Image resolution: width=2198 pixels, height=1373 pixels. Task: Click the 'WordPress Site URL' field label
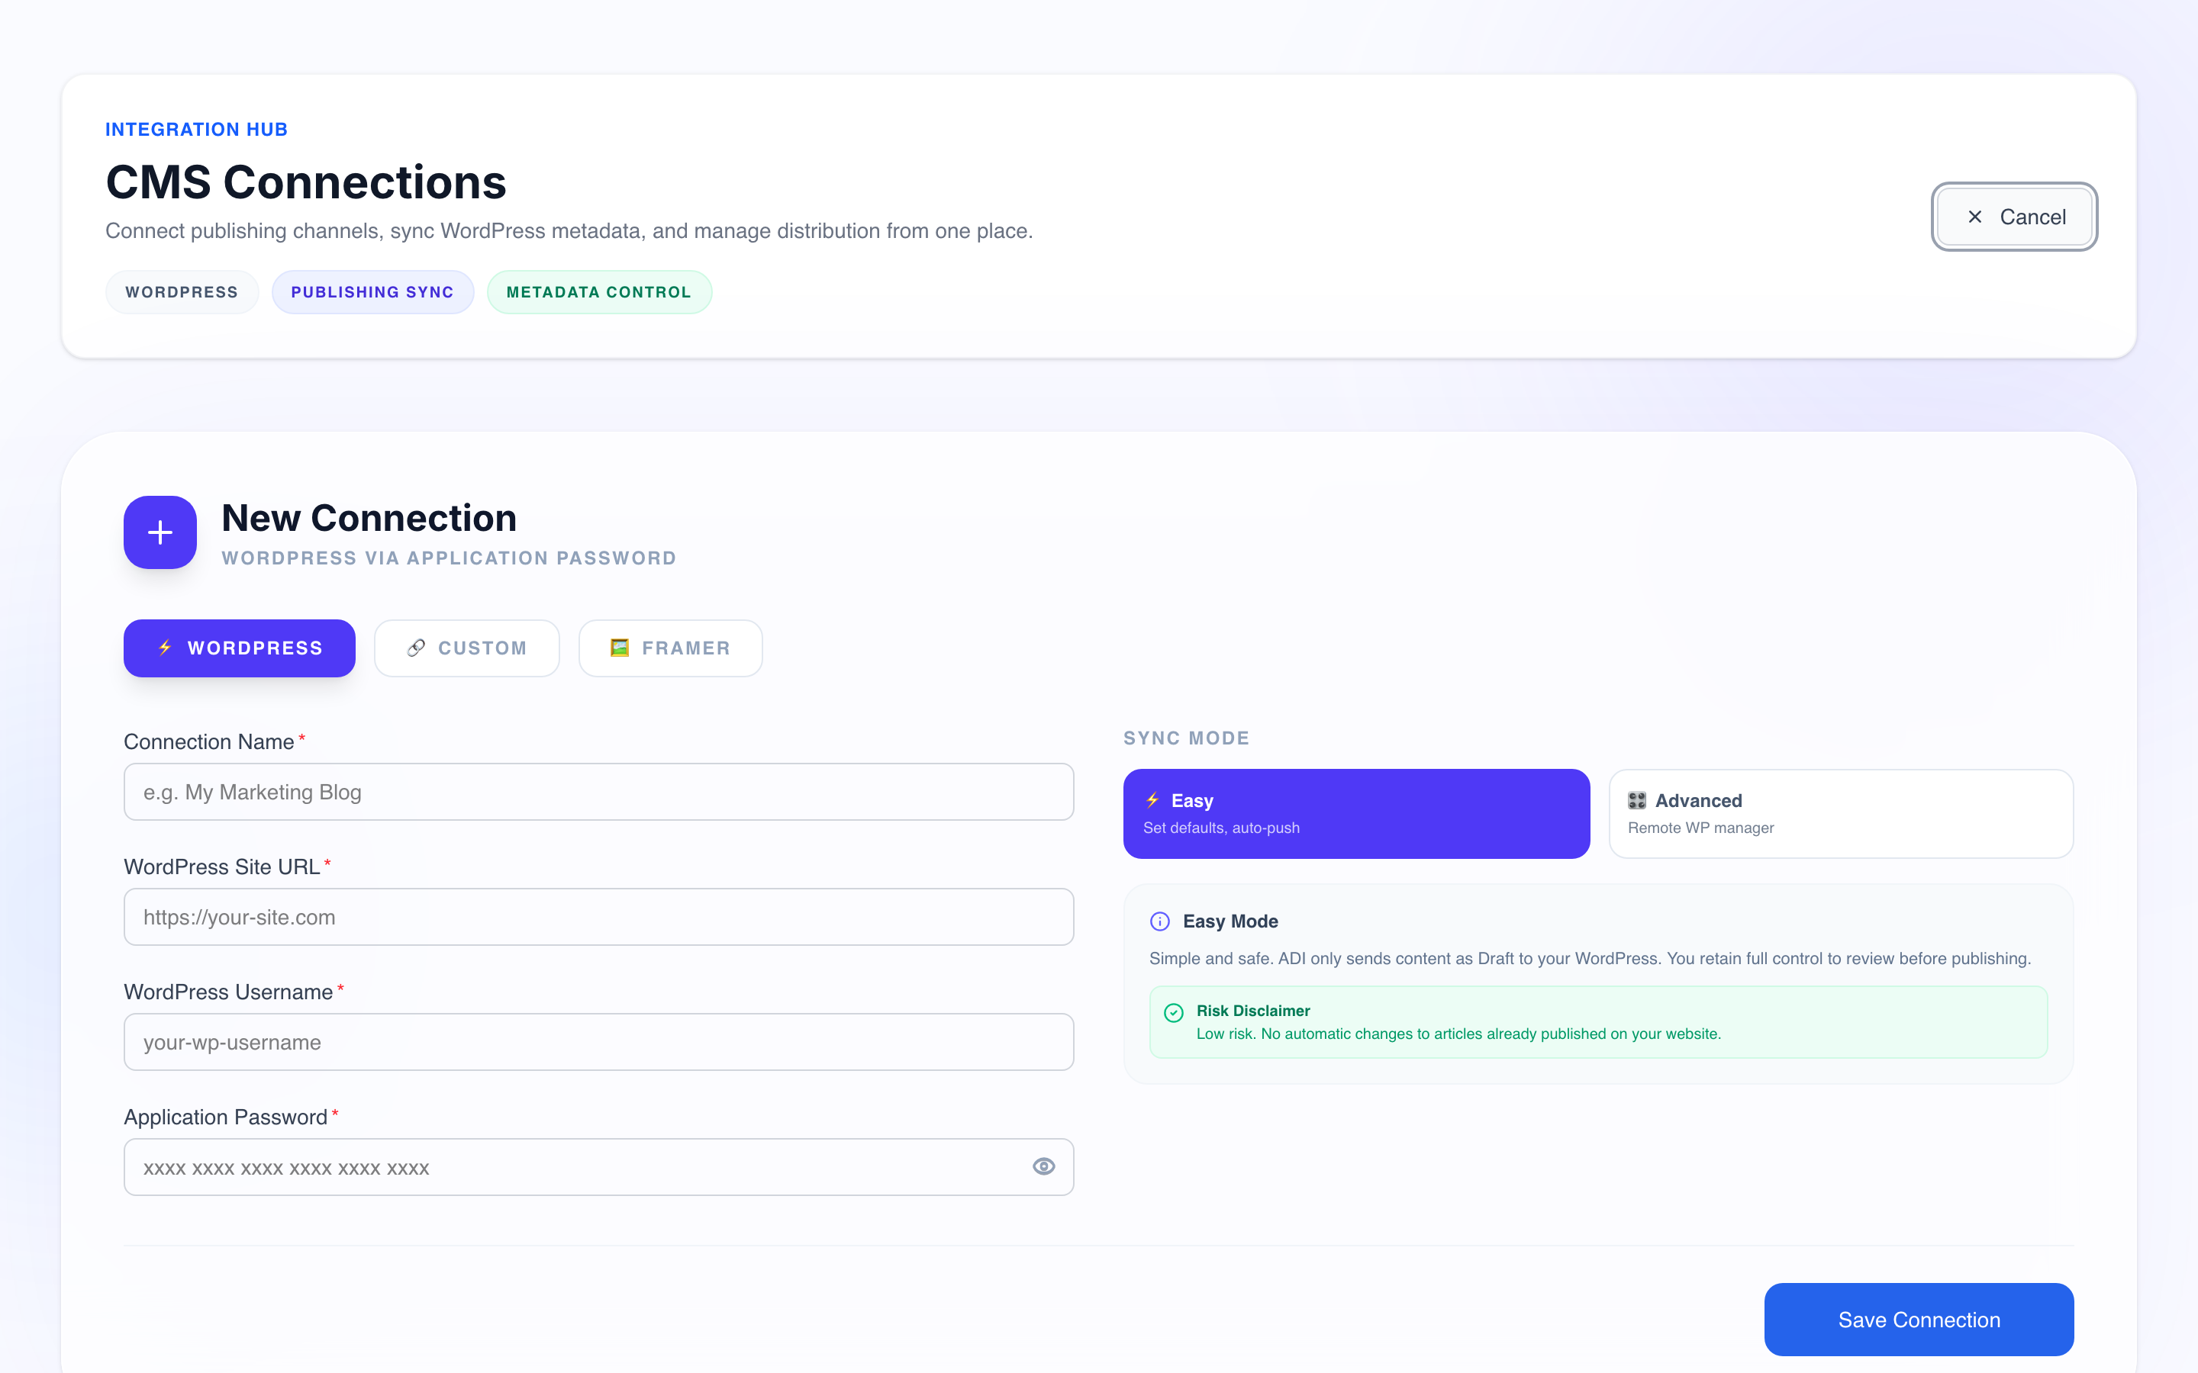221,867
